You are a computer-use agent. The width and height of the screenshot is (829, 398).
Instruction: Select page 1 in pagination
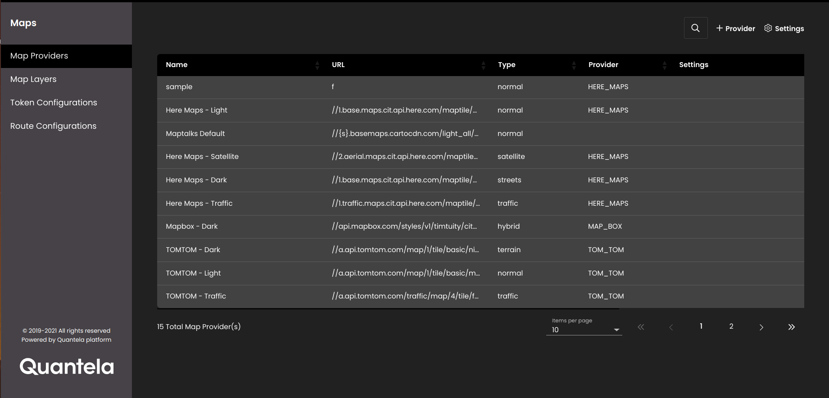tap(701, 326)
